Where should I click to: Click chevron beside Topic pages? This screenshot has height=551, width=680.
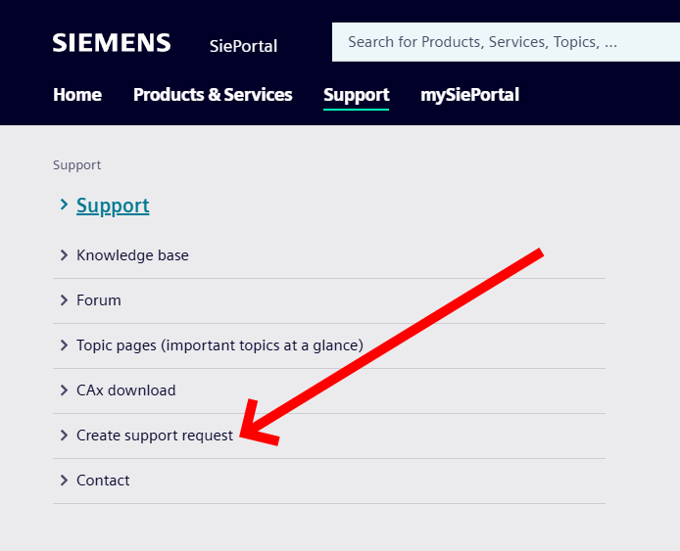coord(65,345)
